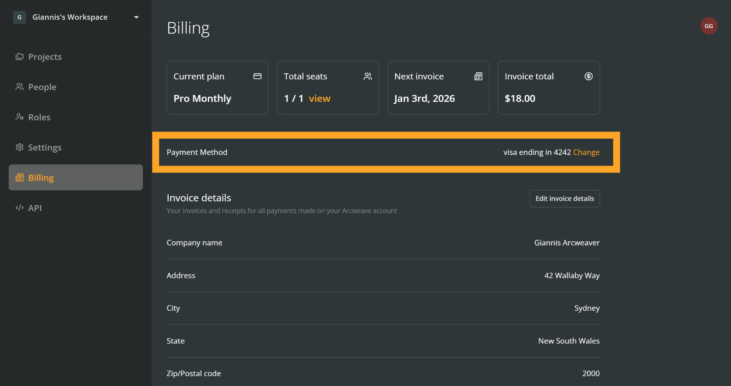
Task: Click the dollar icon on Invoice total card
Action: (588, 76)
